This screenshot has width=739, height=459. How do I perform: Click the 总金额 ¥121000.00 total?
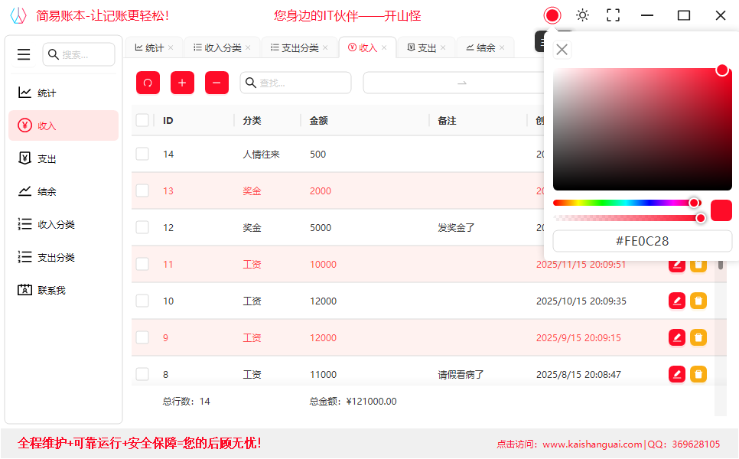click(x=353, y=402)
